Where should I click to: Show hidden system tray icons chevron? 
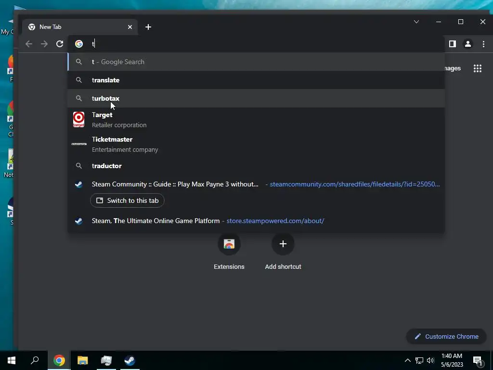tap(407, 360)
